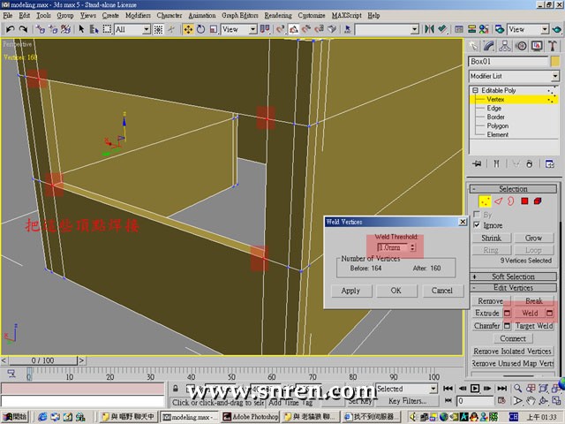The image size is (565, 424).
Task: Switch to the Modify command panel
Action: [x=488, y=46]
